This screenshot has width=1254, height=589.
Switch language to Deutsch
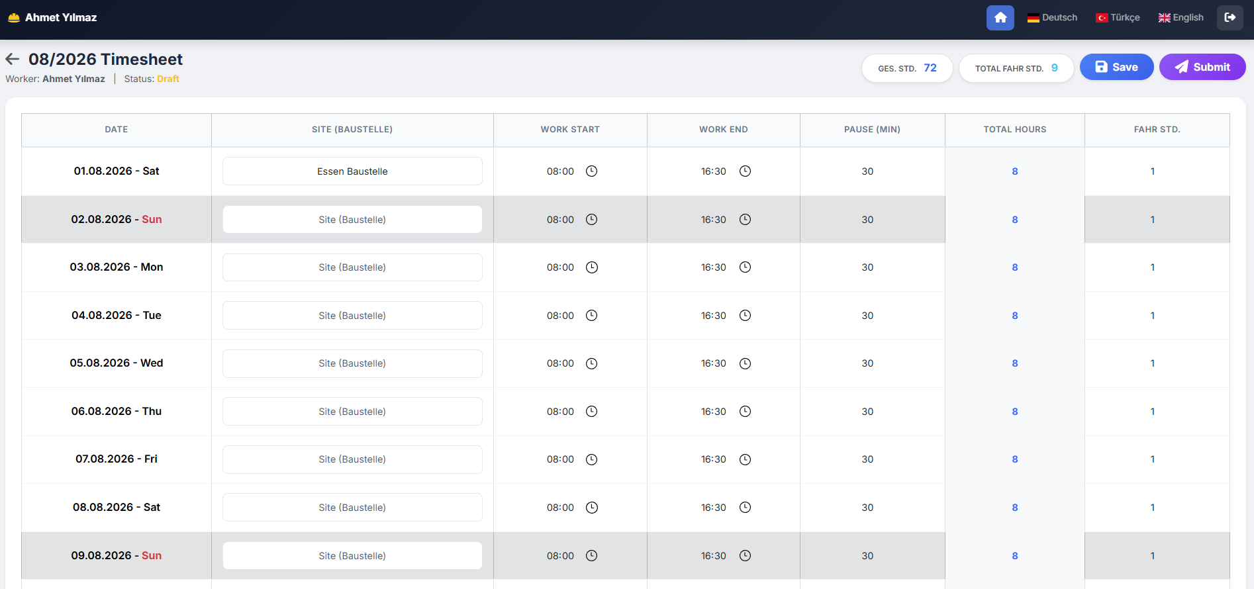tap(1052, 18)
